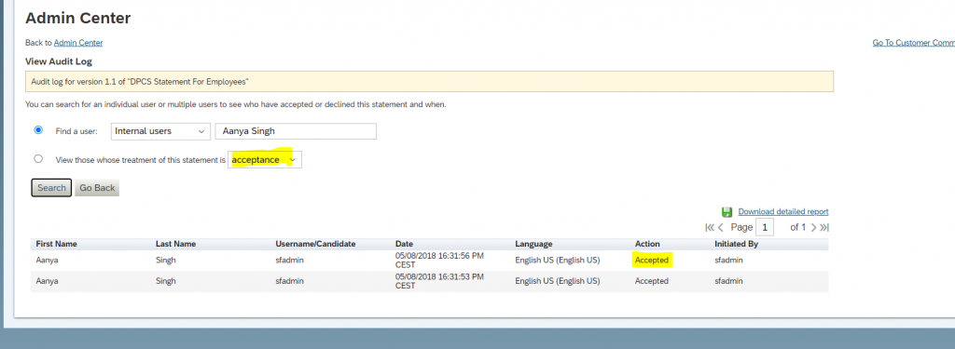Click the First Name column header
This screenshot has width=955, height=349.
[57, 244]
